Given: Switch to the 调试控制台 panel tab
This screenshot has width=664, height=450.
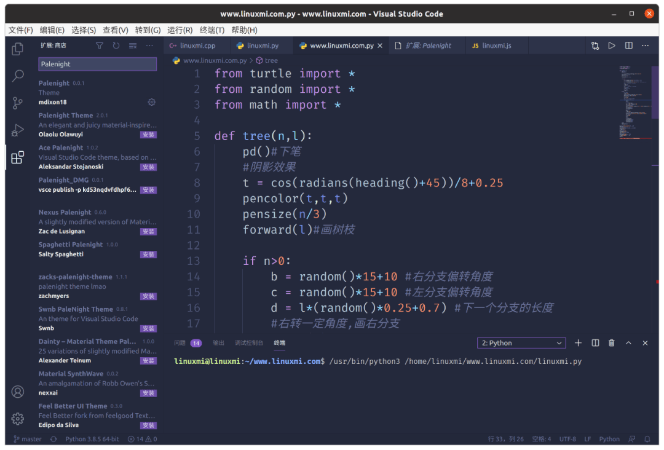Looking at the screenshot, I should [x=249, y=343].
